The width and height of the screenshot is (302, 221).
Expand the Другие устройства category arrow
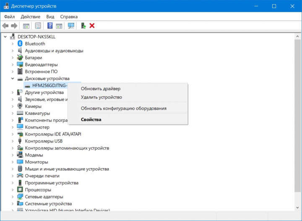13,92
